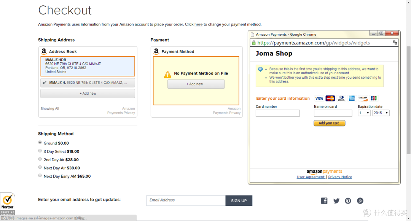Open the expiration month dropdown

point(364,113)
